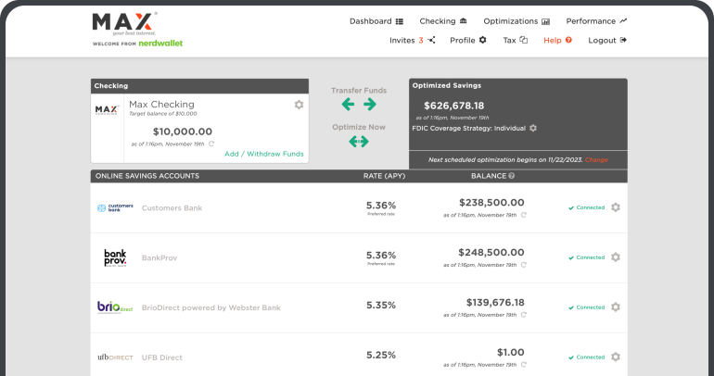Open the Customers Bank settings gear

click(616, 207)
